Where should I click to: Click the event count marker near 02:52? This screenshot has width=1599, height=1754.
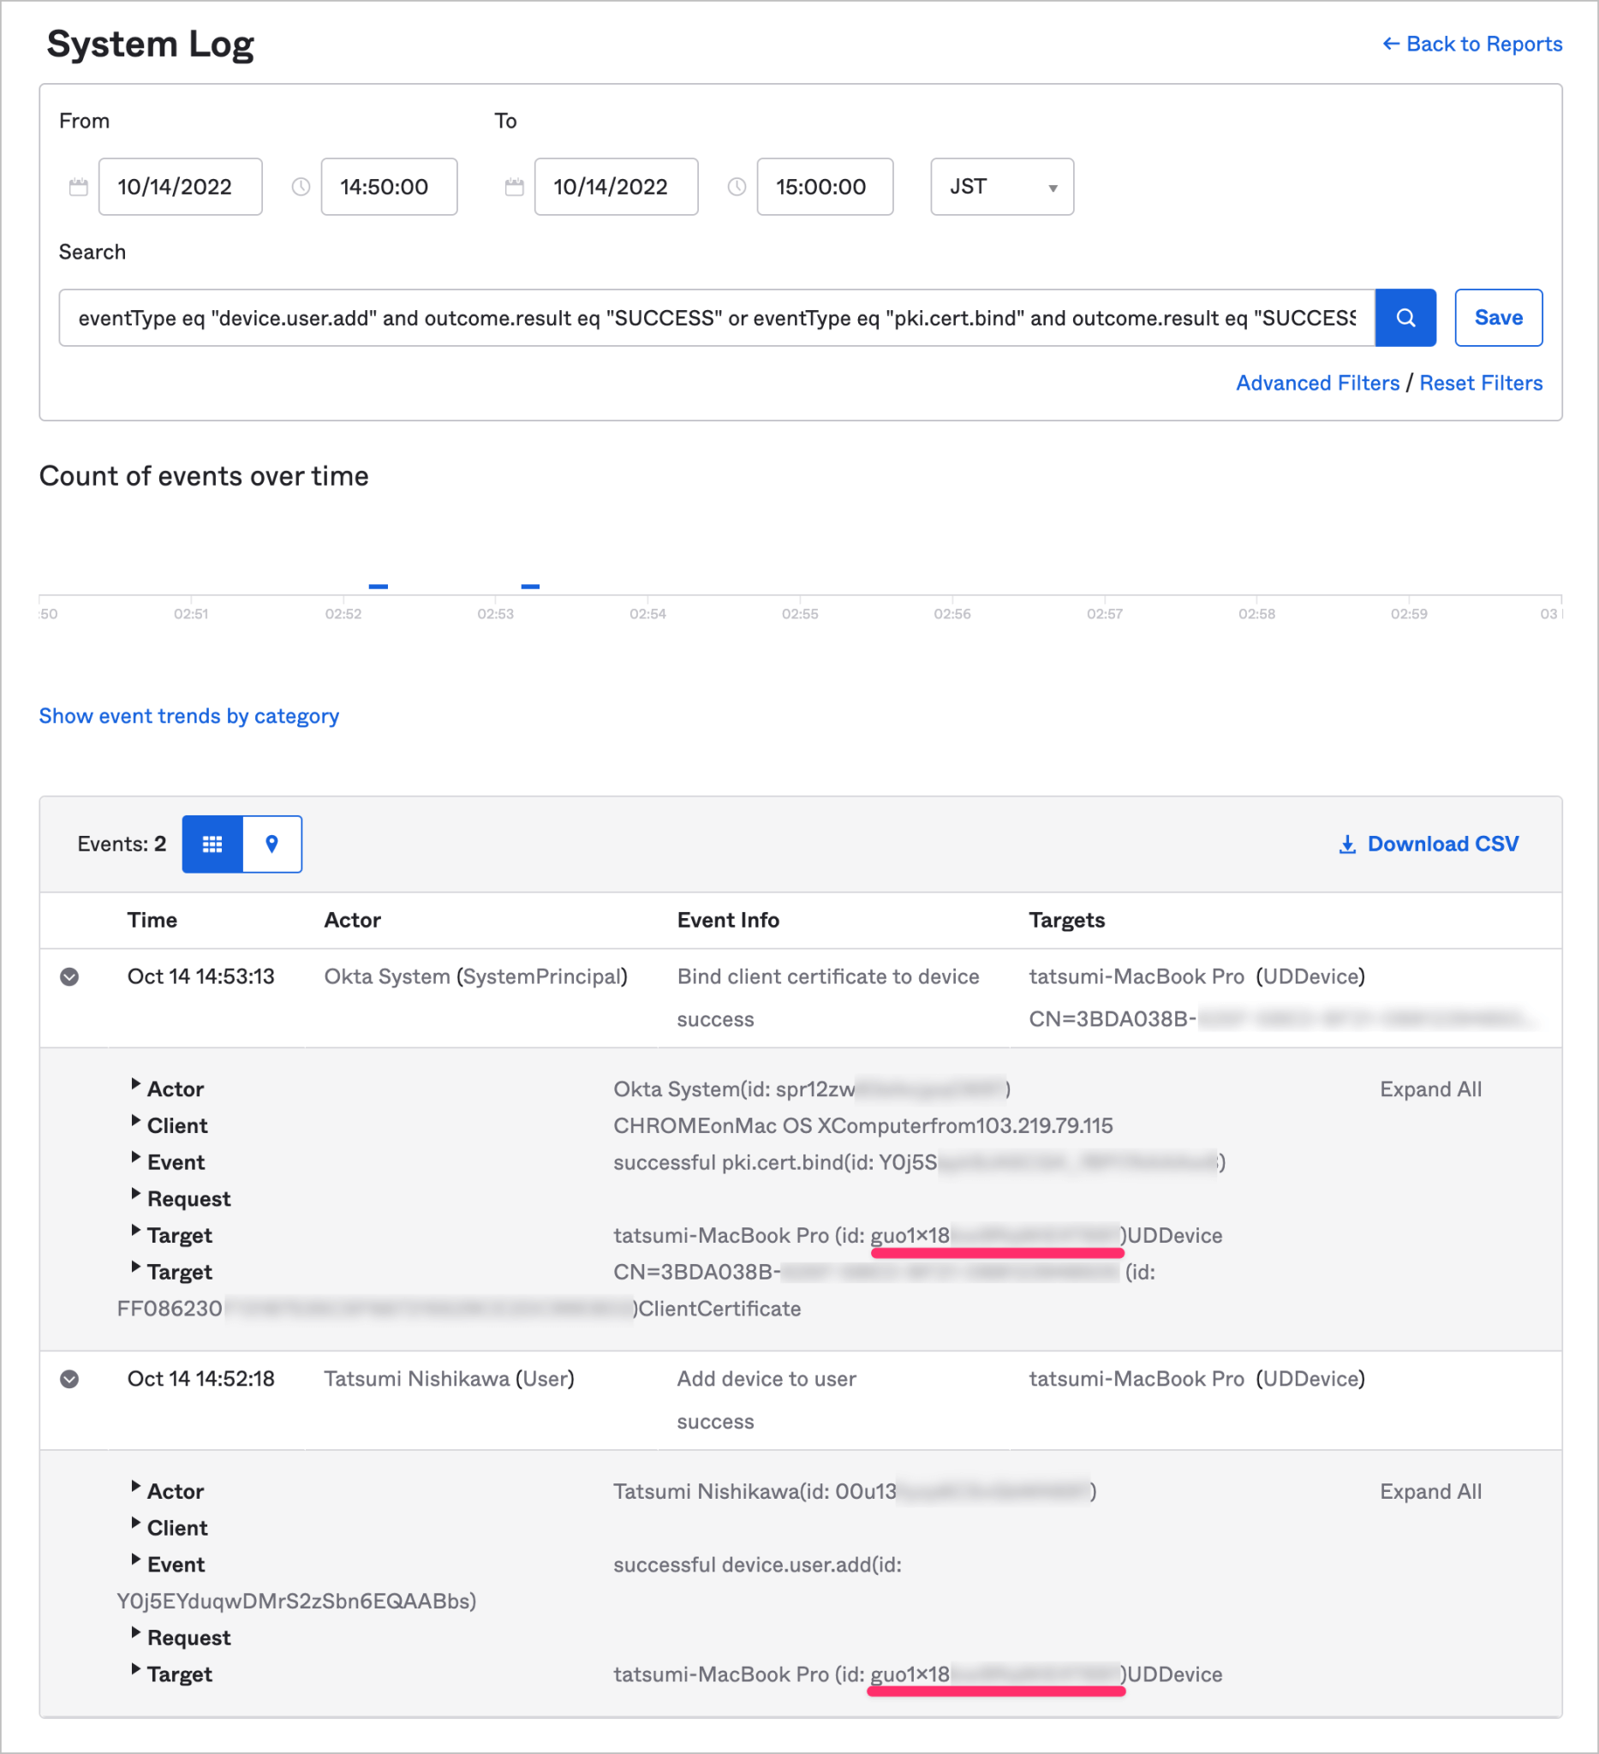pos(379,588)
